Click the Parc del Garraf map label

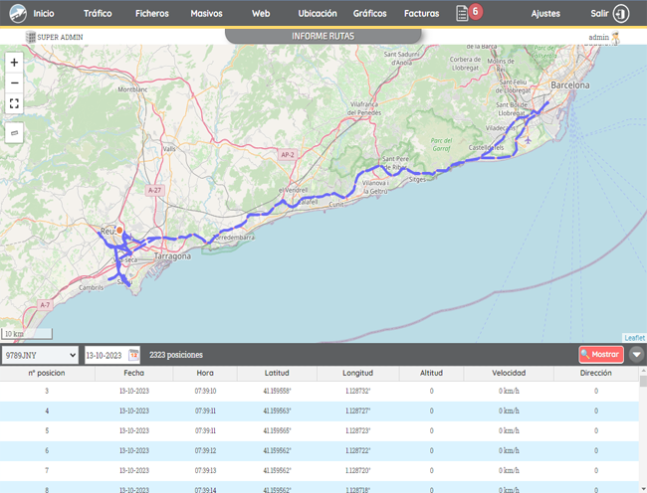(x=441, y=144)
